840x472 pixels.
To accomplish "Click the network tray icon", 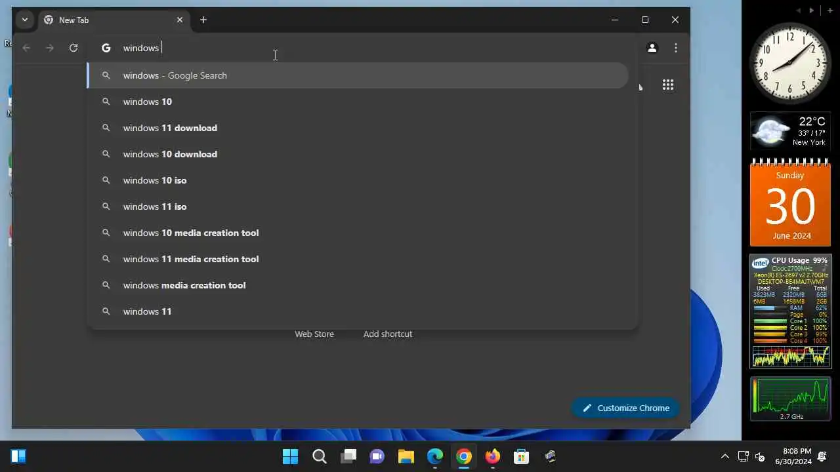I will coord(744,456).
